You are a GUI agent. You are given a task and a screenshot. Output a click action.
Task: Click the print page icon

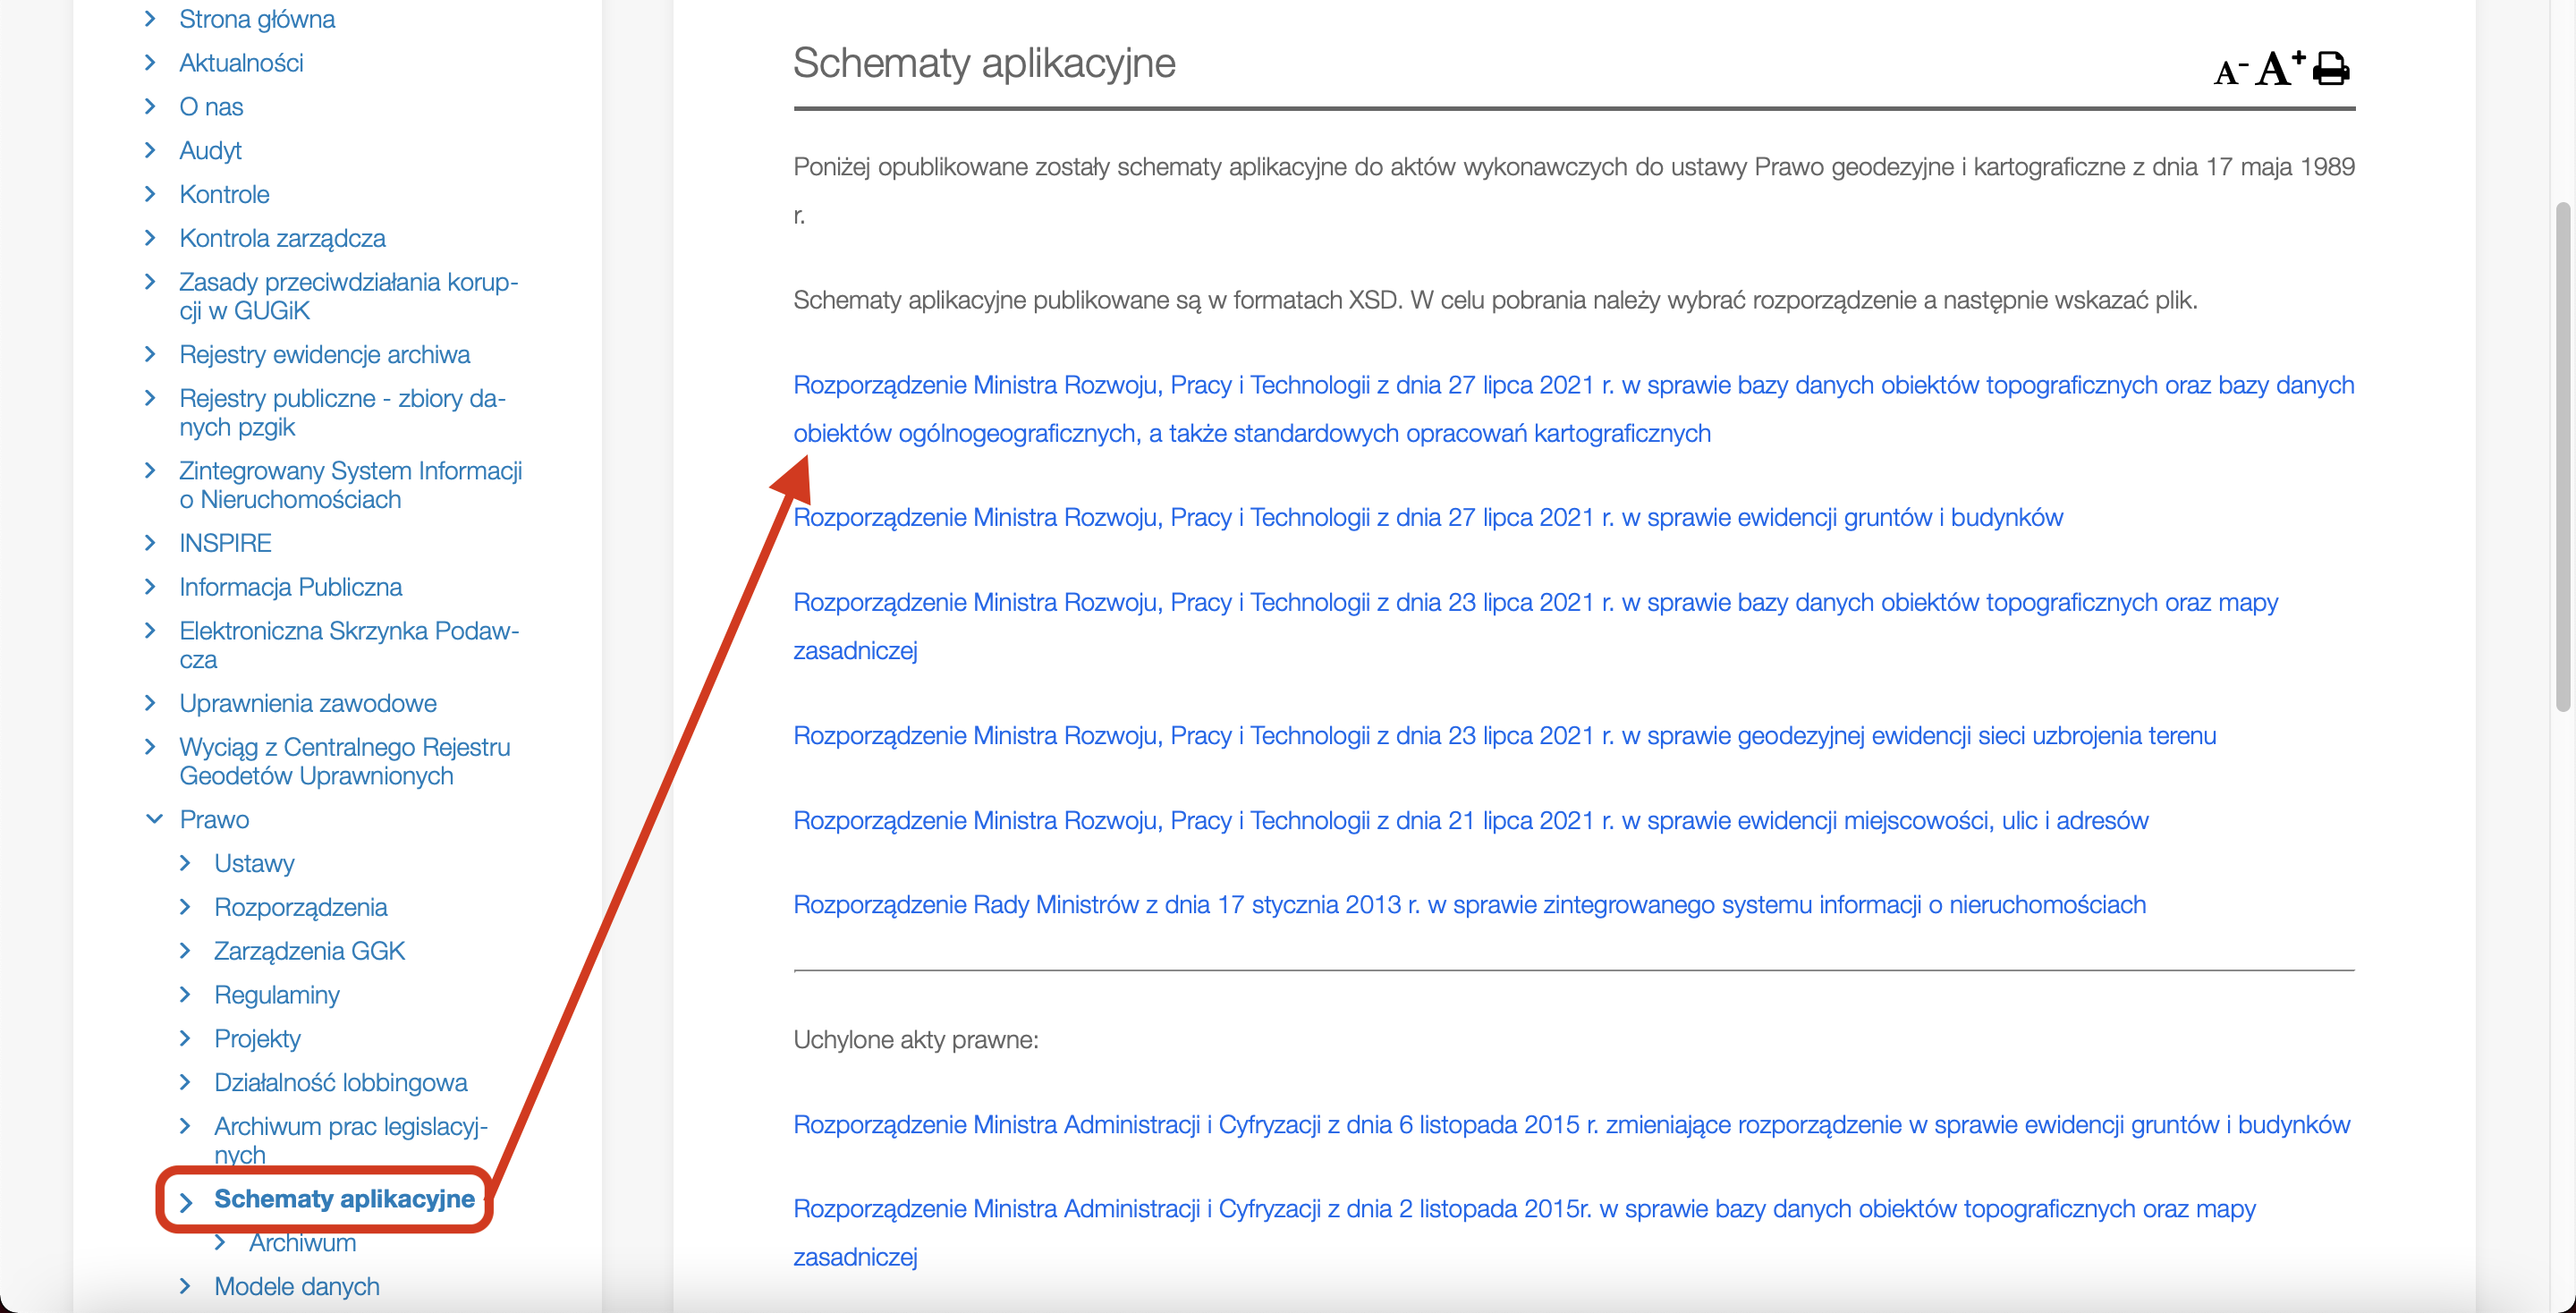(2332, 68)
